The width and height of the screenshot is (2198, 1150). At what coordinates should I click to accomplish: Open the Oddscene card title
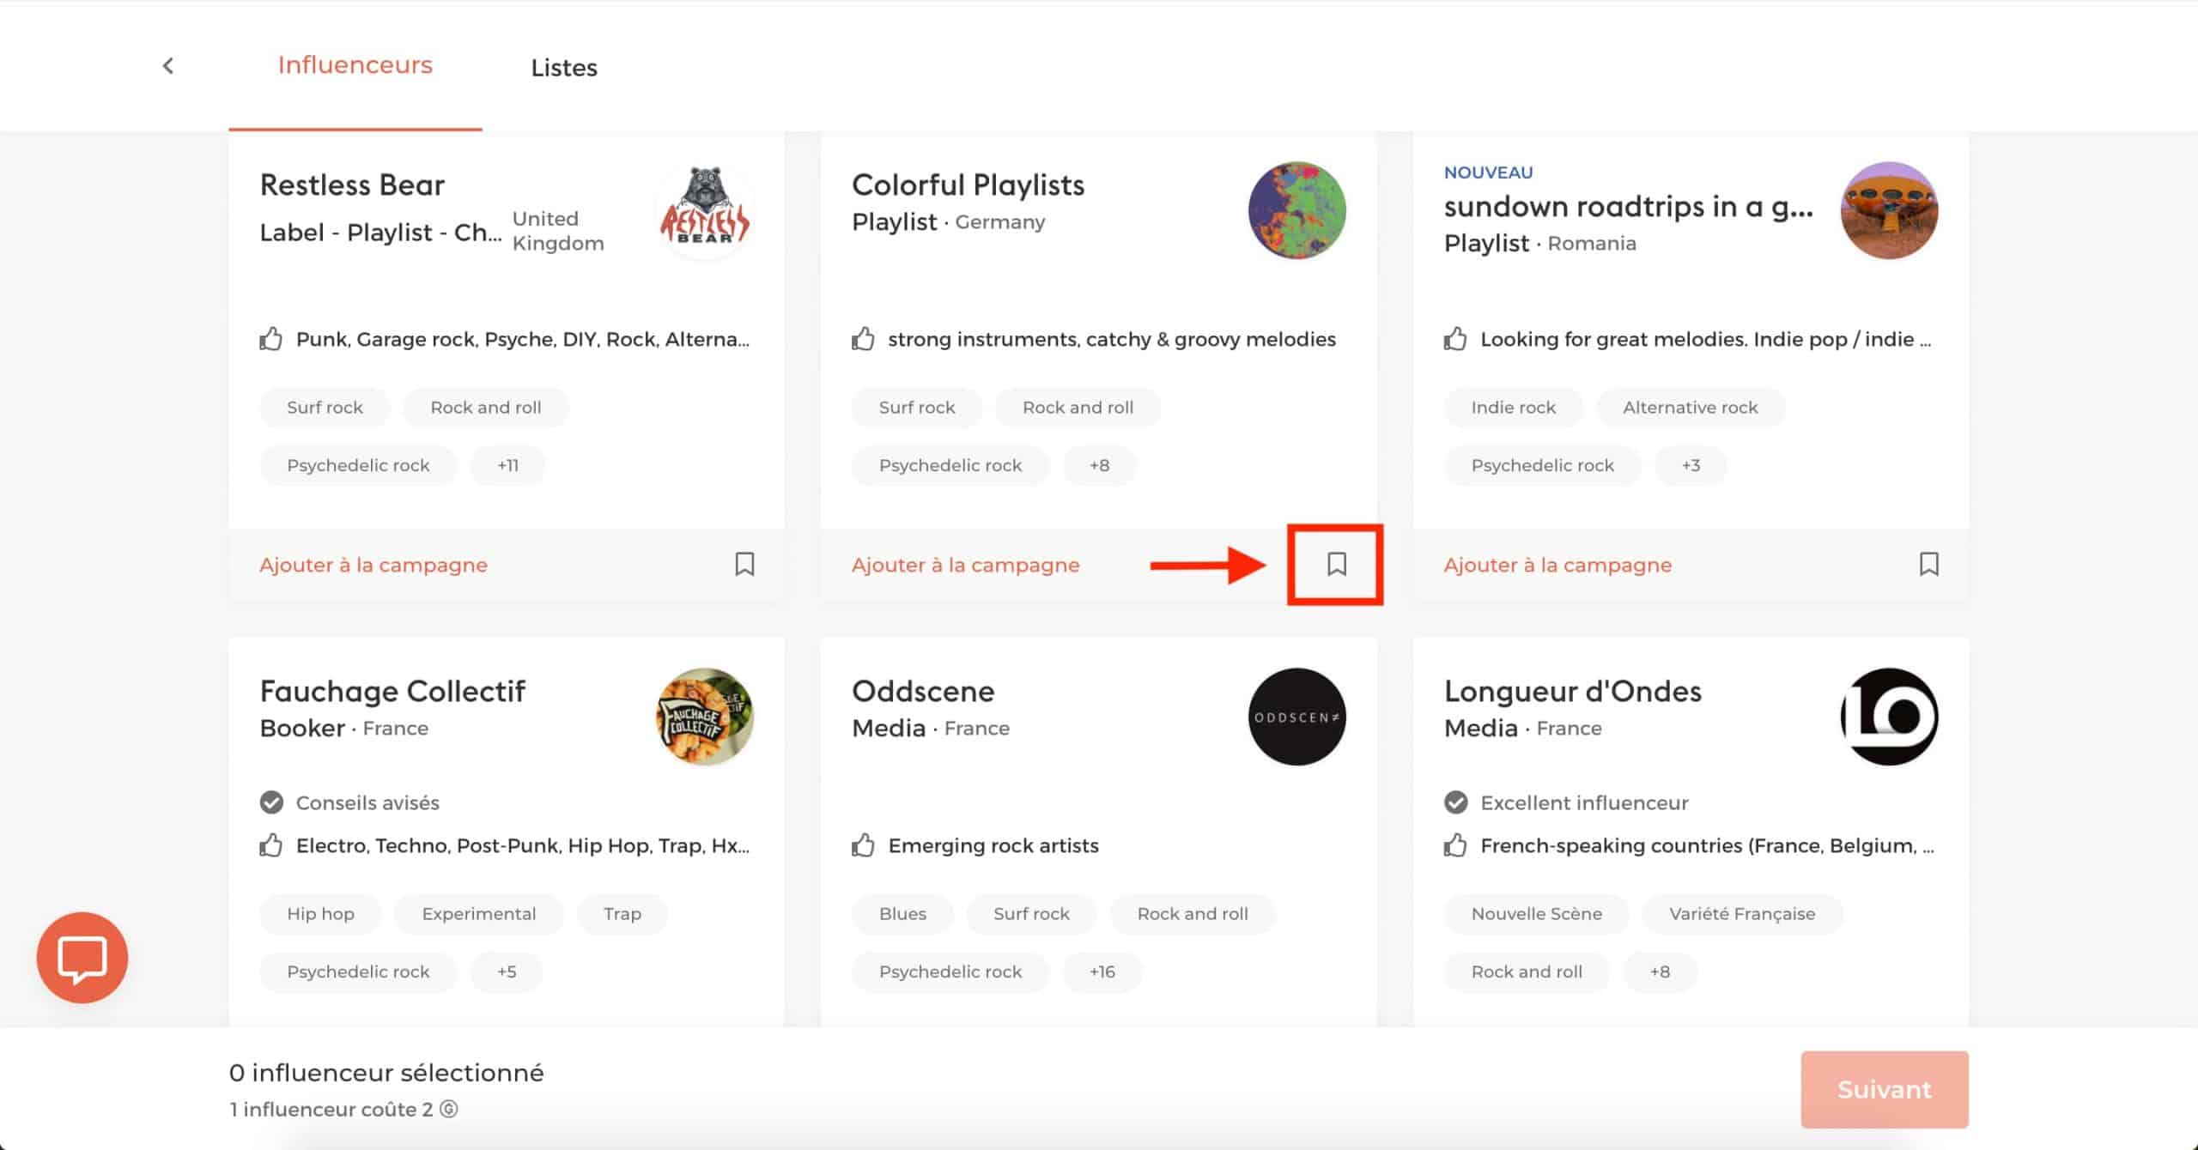pos(923,691)
